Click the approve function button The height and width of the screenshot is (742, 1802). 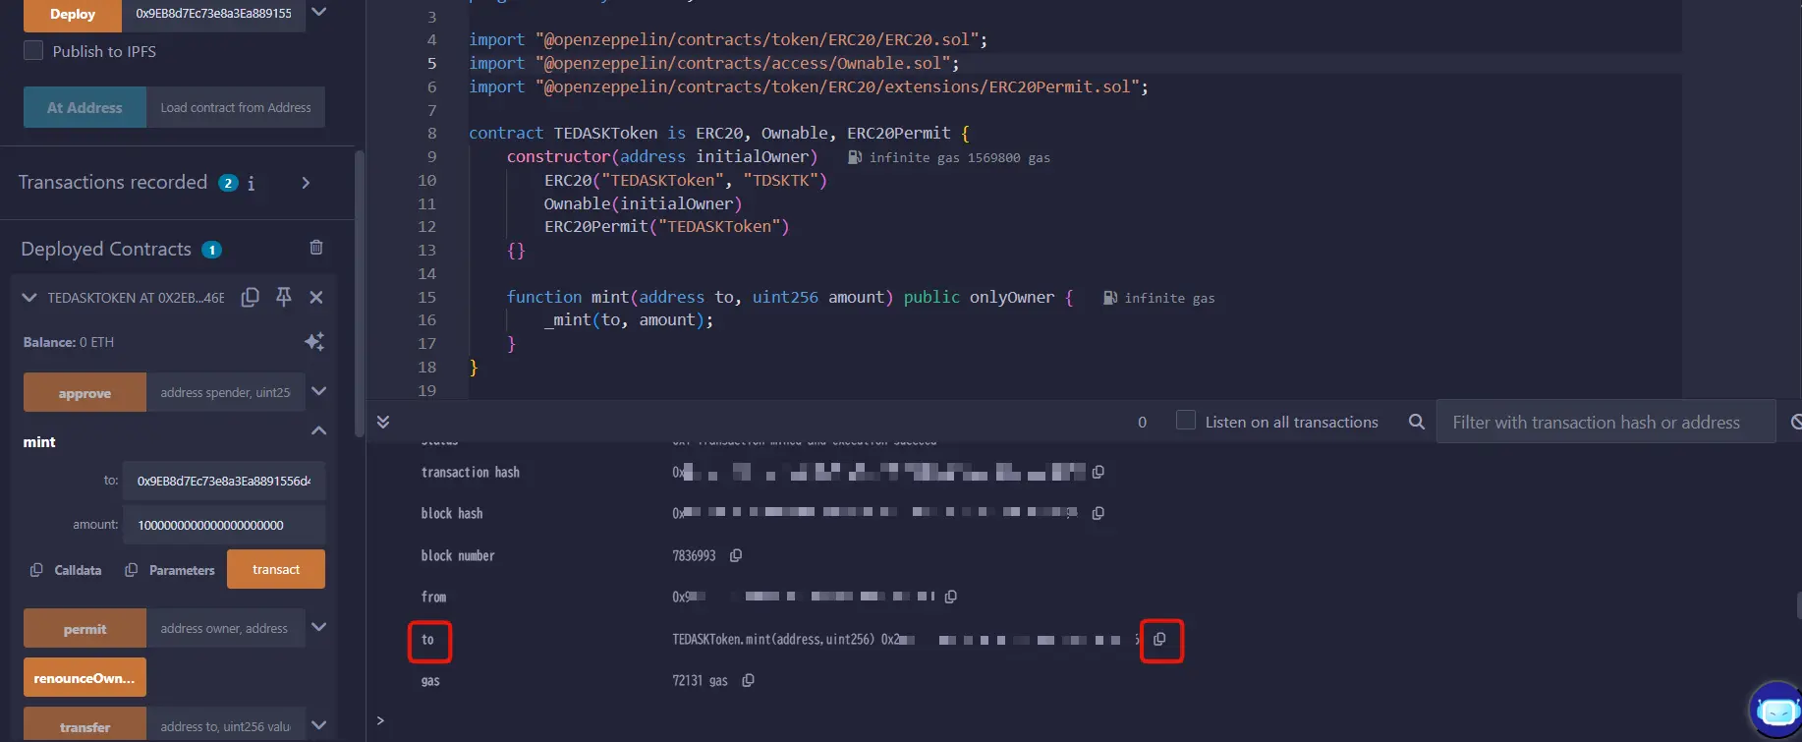coord(84,392)
